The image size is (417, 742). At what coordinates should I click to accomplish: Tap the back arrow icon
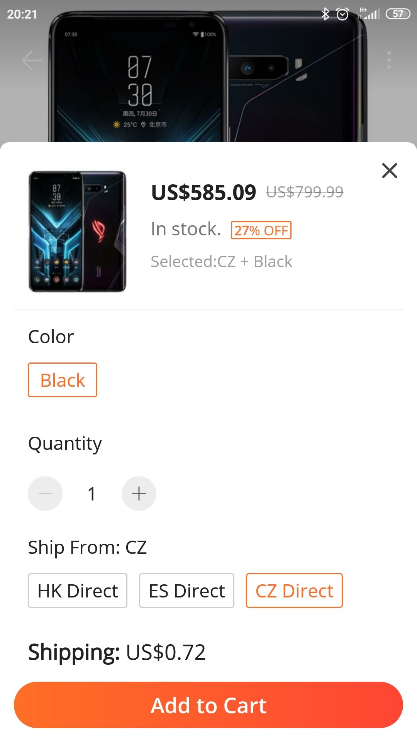32,60
